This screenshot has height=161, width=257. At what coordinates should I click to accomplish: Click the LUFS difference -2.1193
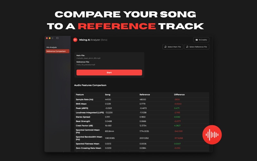point(177,112)
